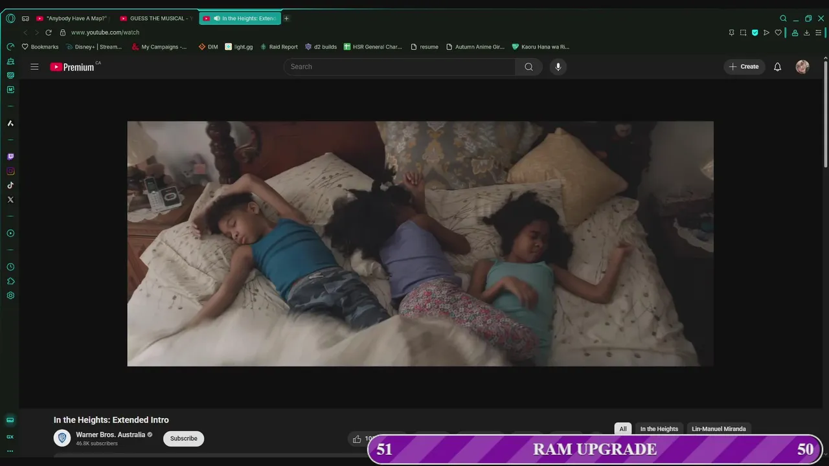Click the address bar URL www.youtube.com/watch
This screenshot has height=466, width=829.
point(105,32)
